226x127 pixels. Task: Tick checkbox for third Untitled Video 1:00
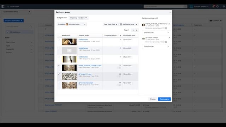pos(59,57)
